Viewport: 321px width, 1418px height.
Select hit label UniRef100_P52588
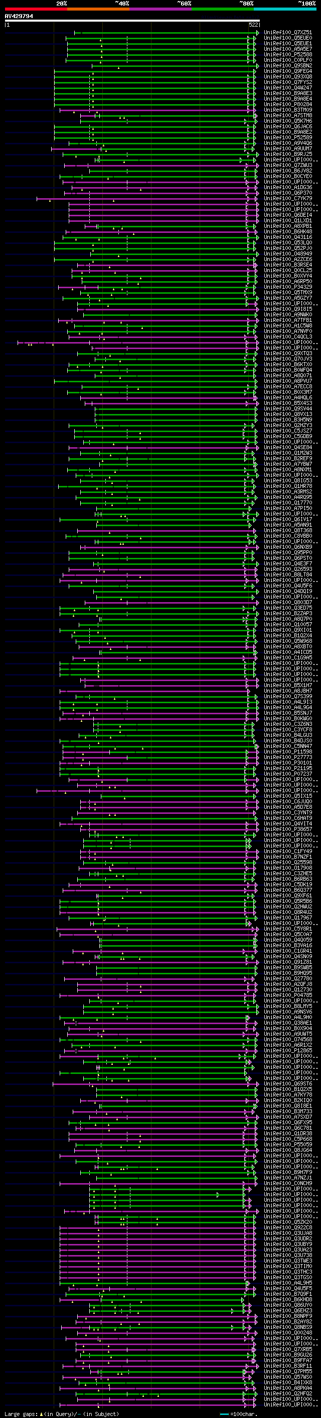point(288,54)
